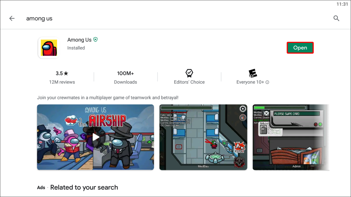Tap the clock in the status bar
This screenshot has height=197, width=351.
pyautogui.click(x=342, y=4)
